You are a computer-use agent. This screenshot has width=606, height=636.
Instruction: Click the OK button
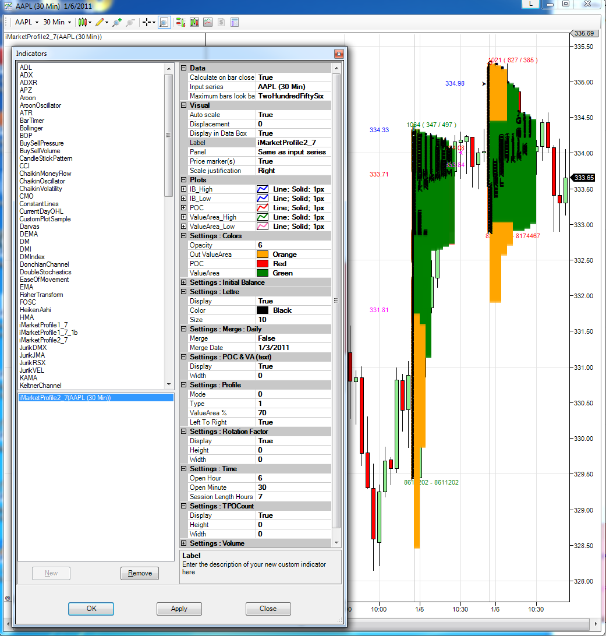point(91,609)
